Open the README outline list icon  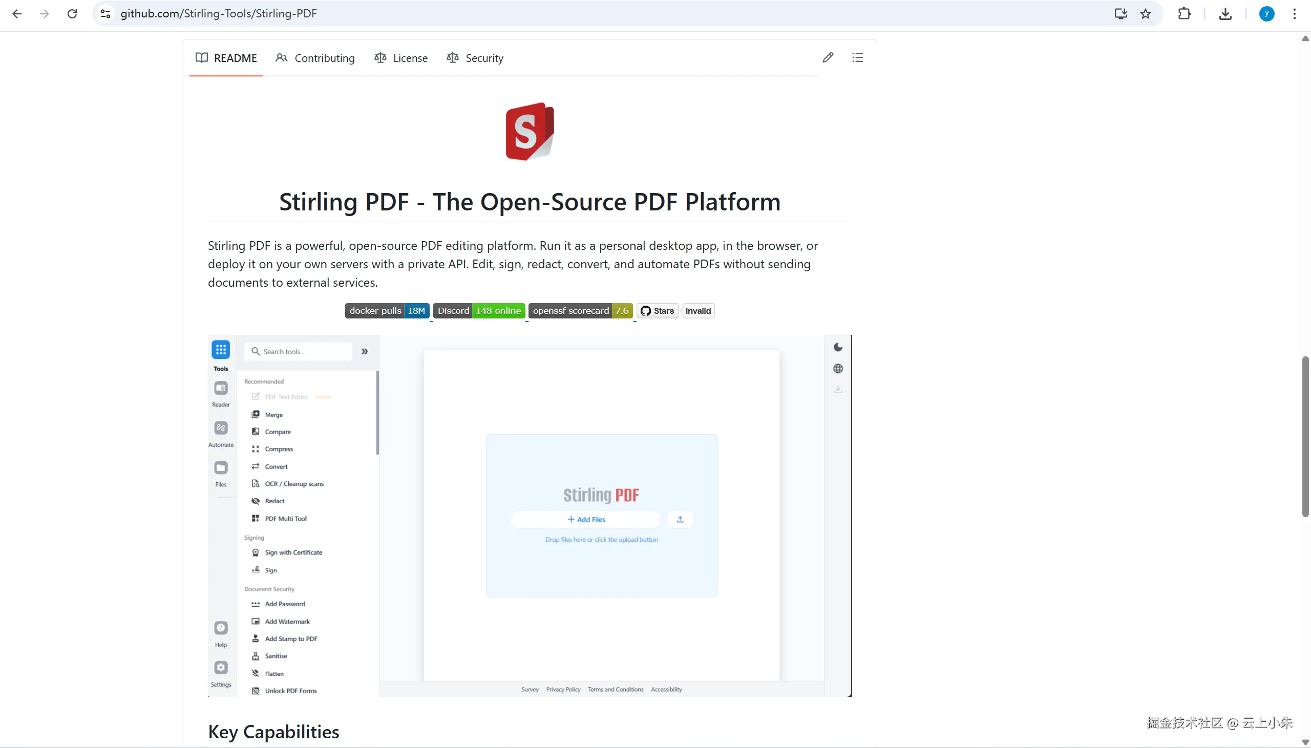(857, 57)
